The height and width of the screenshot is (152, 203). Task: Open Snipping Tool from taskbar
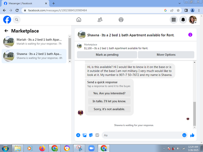79,148
